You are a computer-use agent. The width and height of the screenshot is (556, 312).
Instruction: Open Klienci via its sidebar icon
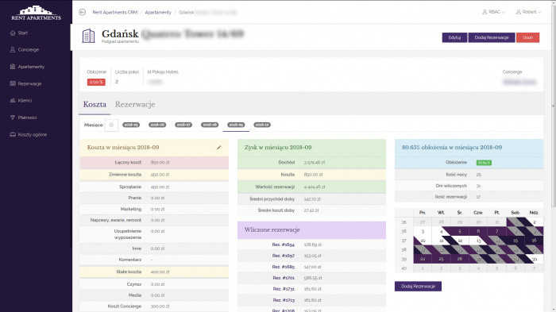13,100
